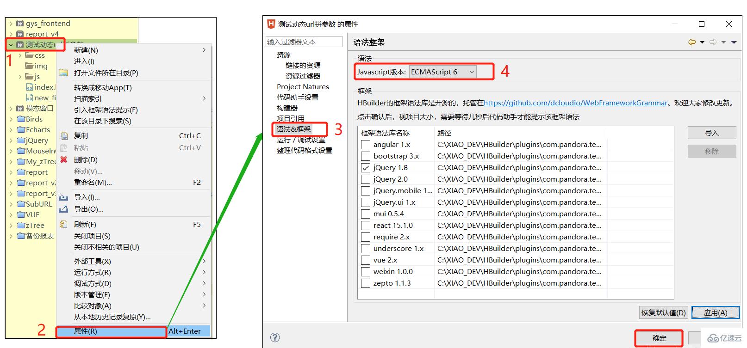Click the img folder icon
Viewport: 747px width, 348px height.
(30, 66)
